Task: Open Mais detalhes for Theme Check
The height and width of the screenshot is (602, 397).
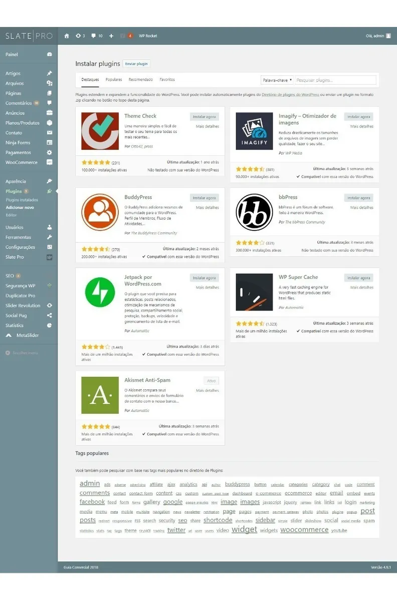Action: [x=208, y=126]
